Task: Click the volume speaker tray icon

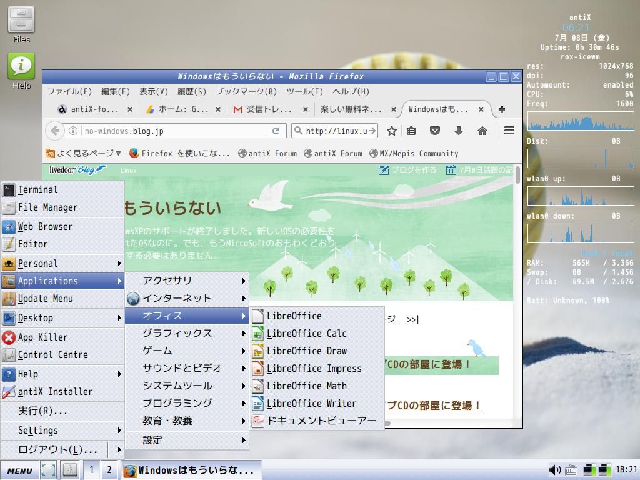Action: (554, 470)
